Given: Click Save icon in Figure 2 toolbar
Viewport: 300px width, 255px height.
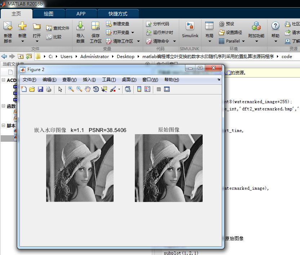Looking at the screenshot, I should click(40, 89).
